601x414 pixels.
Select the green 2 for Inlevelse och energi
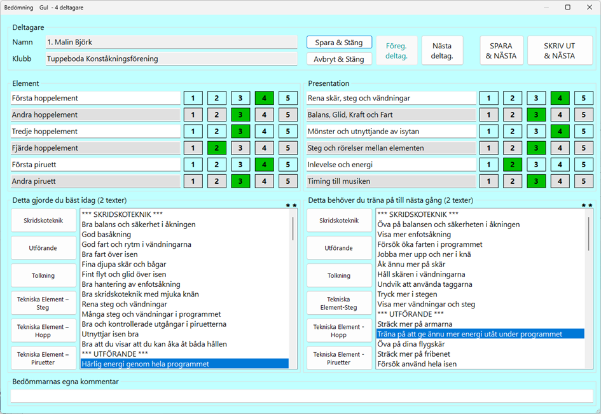[512, 165]
